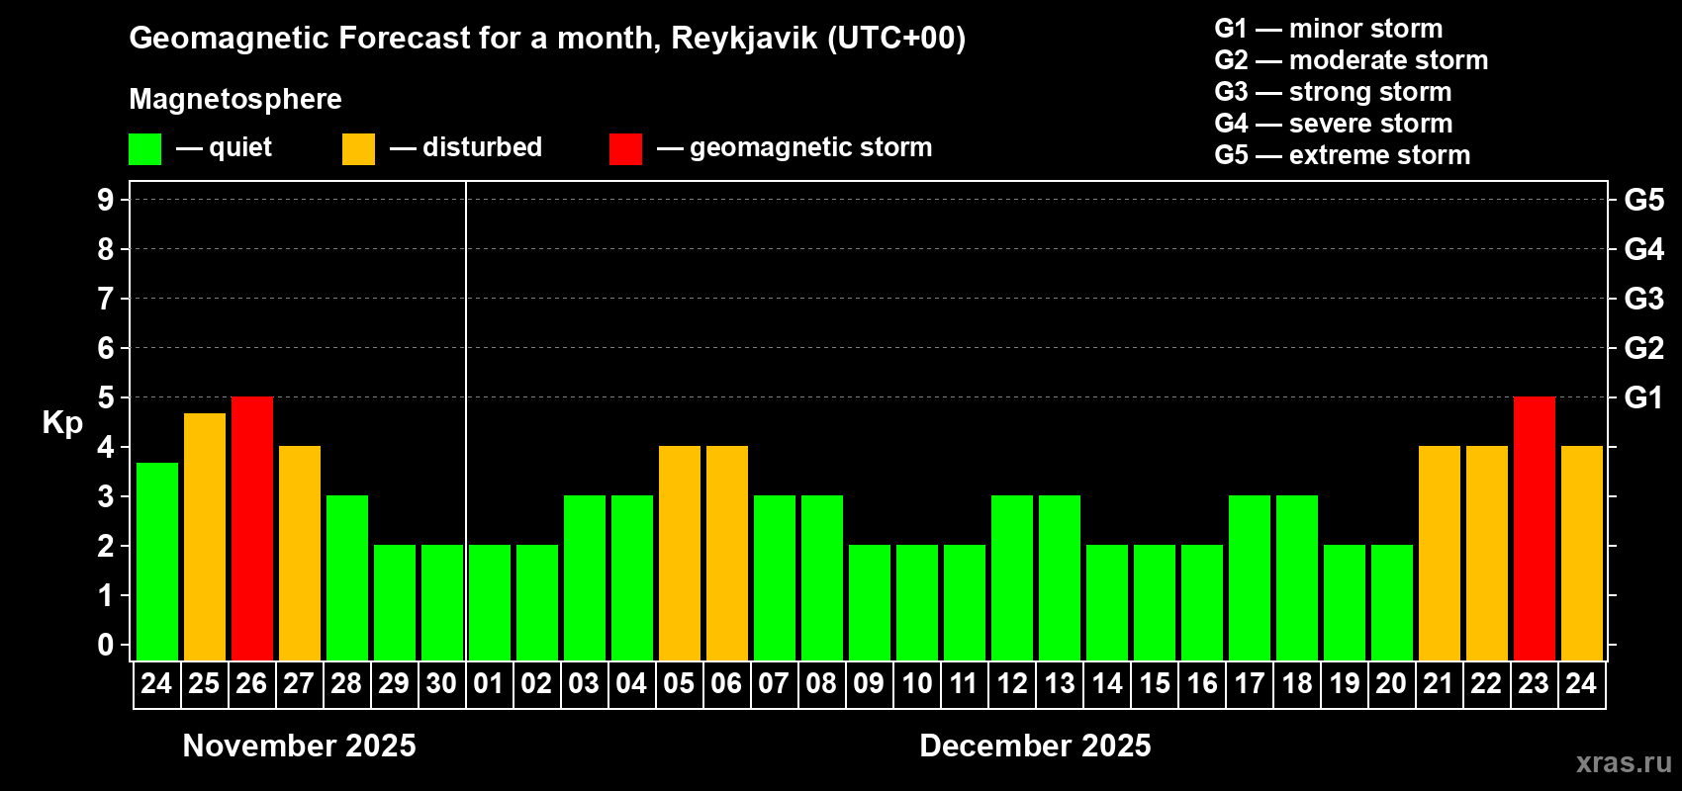1682x791 pixels.
Task: Click the "14" date label
Action: coord(1107,684)
